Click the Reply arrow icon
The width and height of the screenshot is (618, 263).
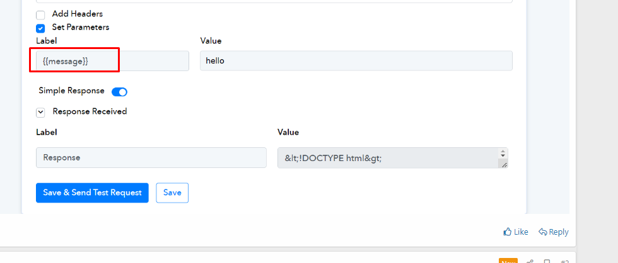(x=542, y=232)
